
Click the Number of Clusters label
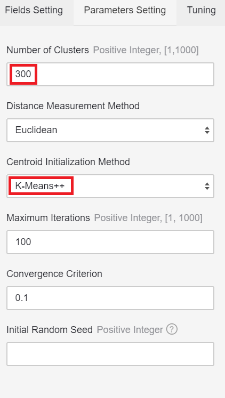pyautogui.click(x=48, y=50)
